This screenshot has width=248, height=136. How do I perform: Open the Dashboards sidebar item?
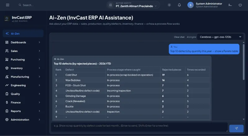[23, 42]
